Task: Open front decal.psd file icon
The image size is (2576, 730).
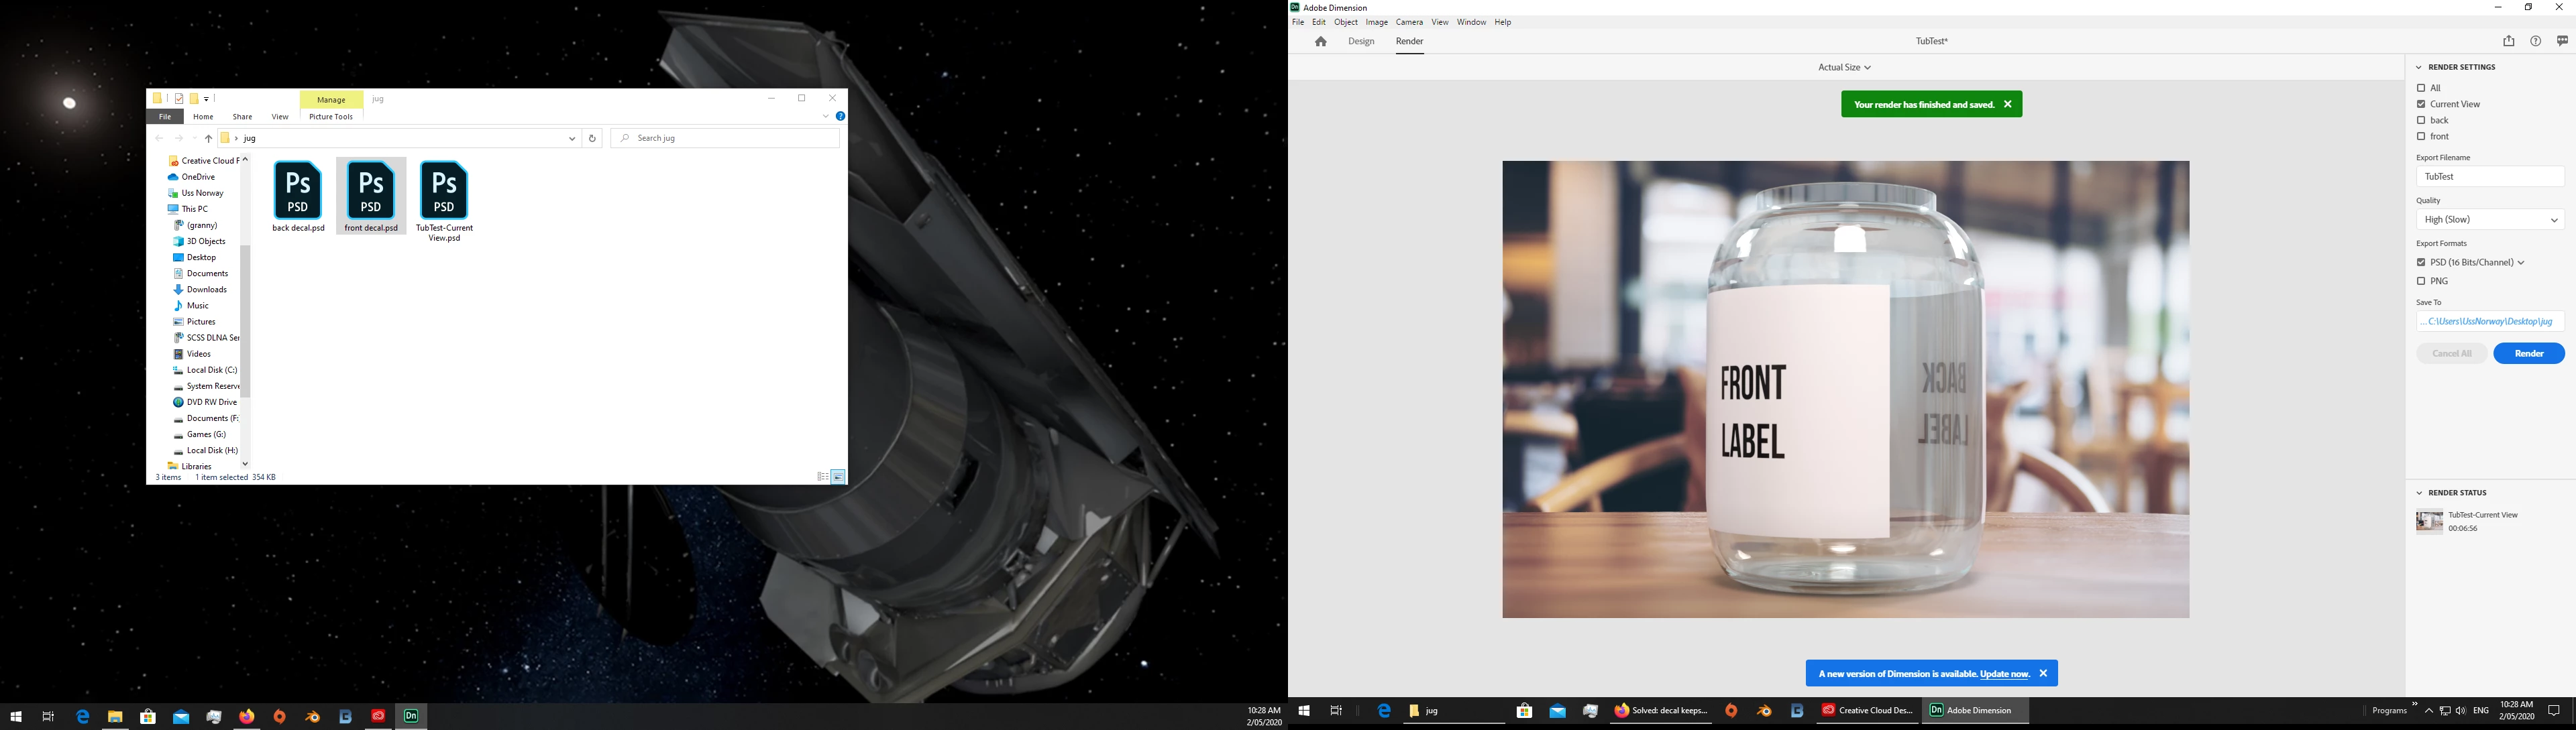Action: (371, 191)
